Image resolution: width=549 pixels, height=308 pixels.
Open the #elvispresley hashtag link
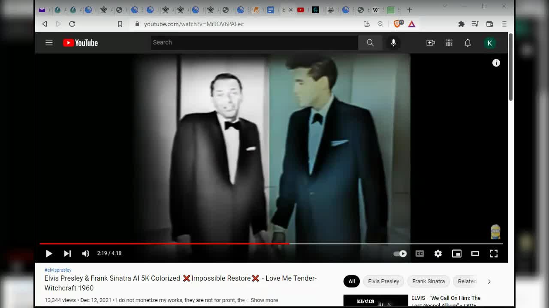tap(58, 270)
